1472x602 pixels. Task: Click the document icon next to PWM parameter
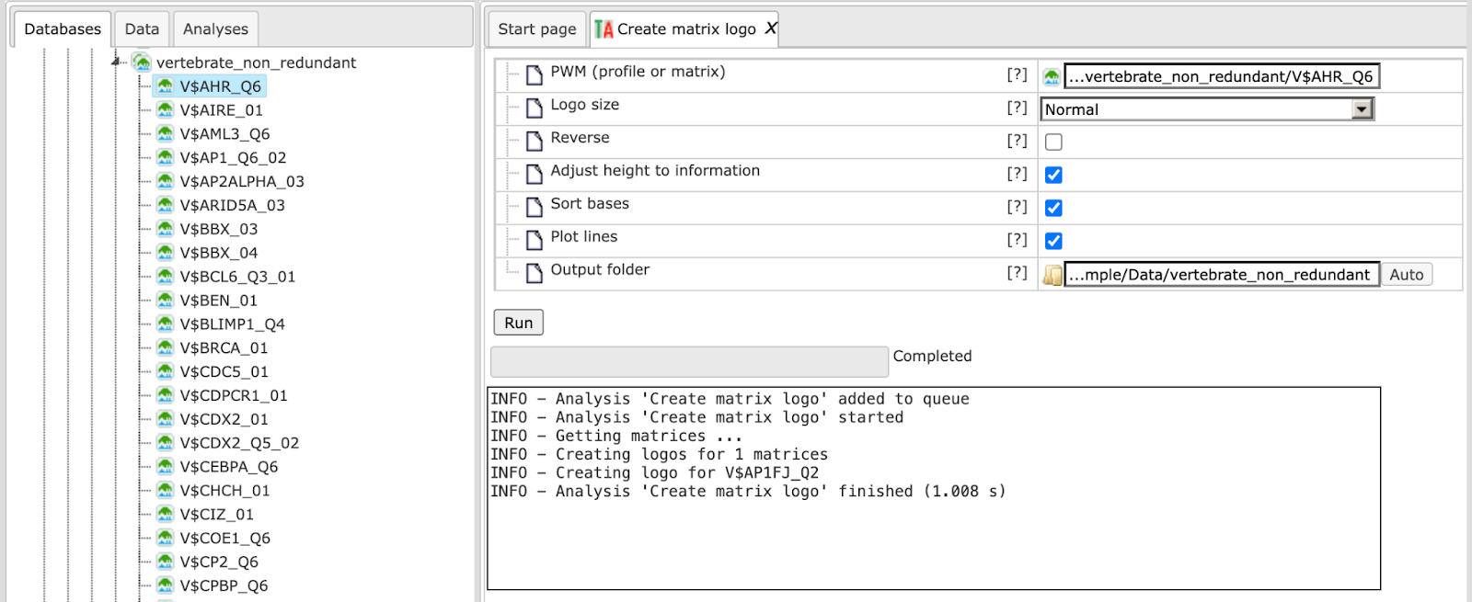[x=535, y=75]
